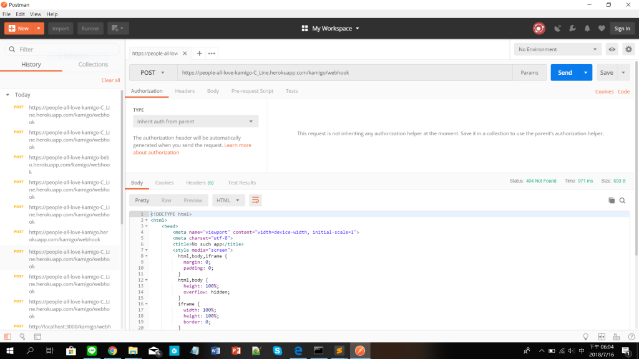Open Skype from the taskbar
The image size is (639, 359).
(278, 350)
